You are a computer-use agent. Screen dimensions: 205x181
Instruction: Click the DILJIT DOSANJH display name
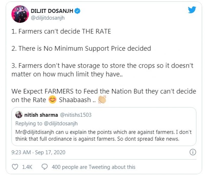coord(52,11)
